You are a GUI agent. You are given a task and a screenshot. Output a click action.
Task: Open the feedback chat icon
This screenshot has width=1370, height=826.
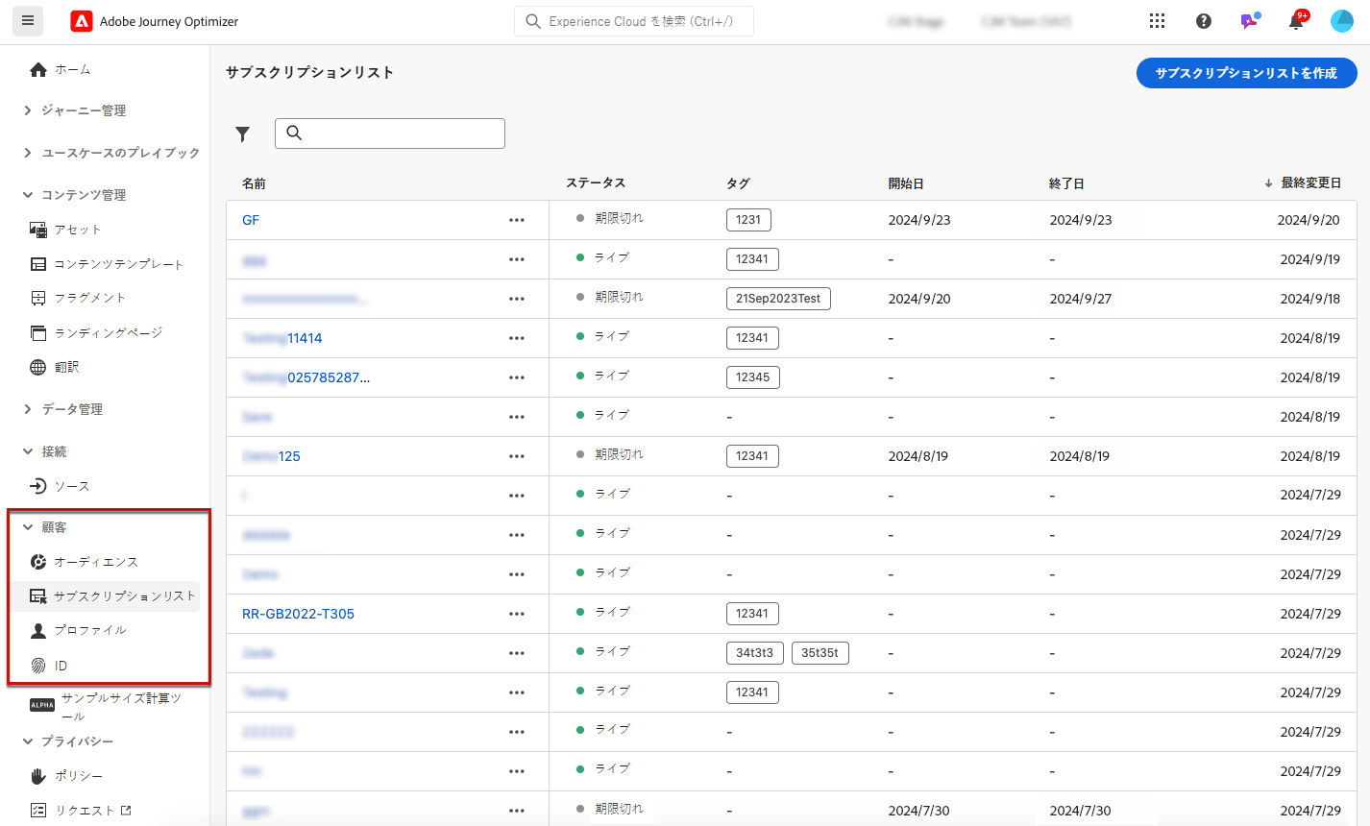[1249, 21]
